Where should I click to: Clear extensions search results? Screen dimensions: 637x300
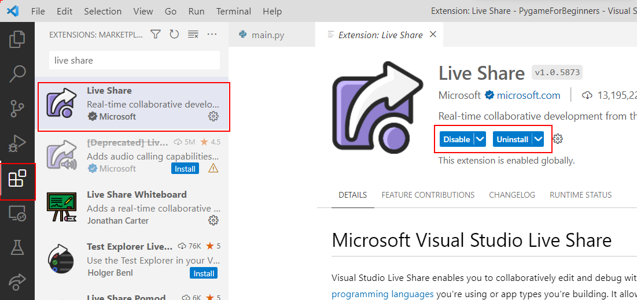tap(193, 35)
